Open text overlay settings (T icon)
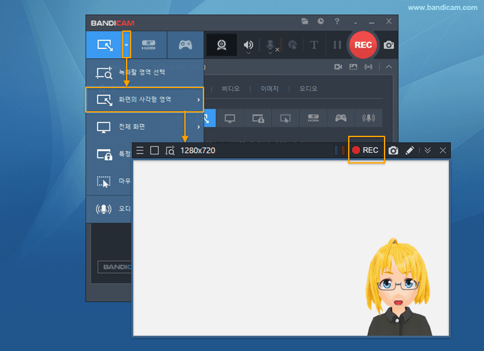The image size is (484, 351). tap(314, 45)
